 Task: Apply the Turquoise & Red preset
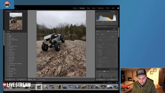pyautogui.click(x=12, y=49)
